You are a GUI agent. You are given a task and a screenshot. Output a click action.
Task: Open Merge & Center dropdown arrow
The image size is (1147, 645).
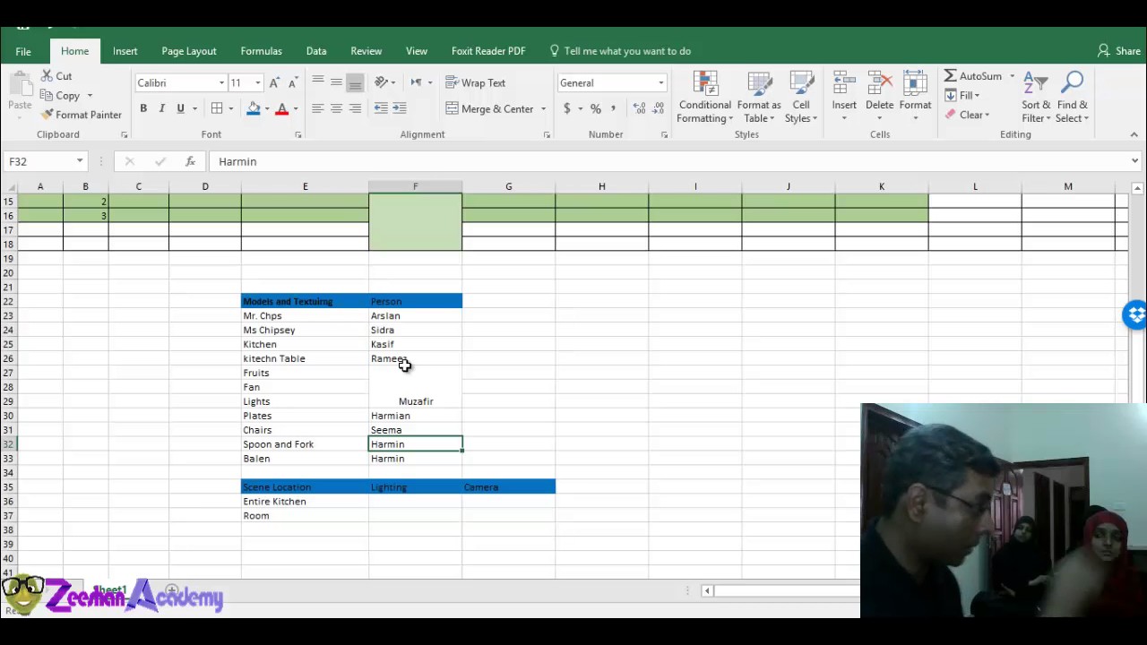pyautogui.click(x=543, y=109)
